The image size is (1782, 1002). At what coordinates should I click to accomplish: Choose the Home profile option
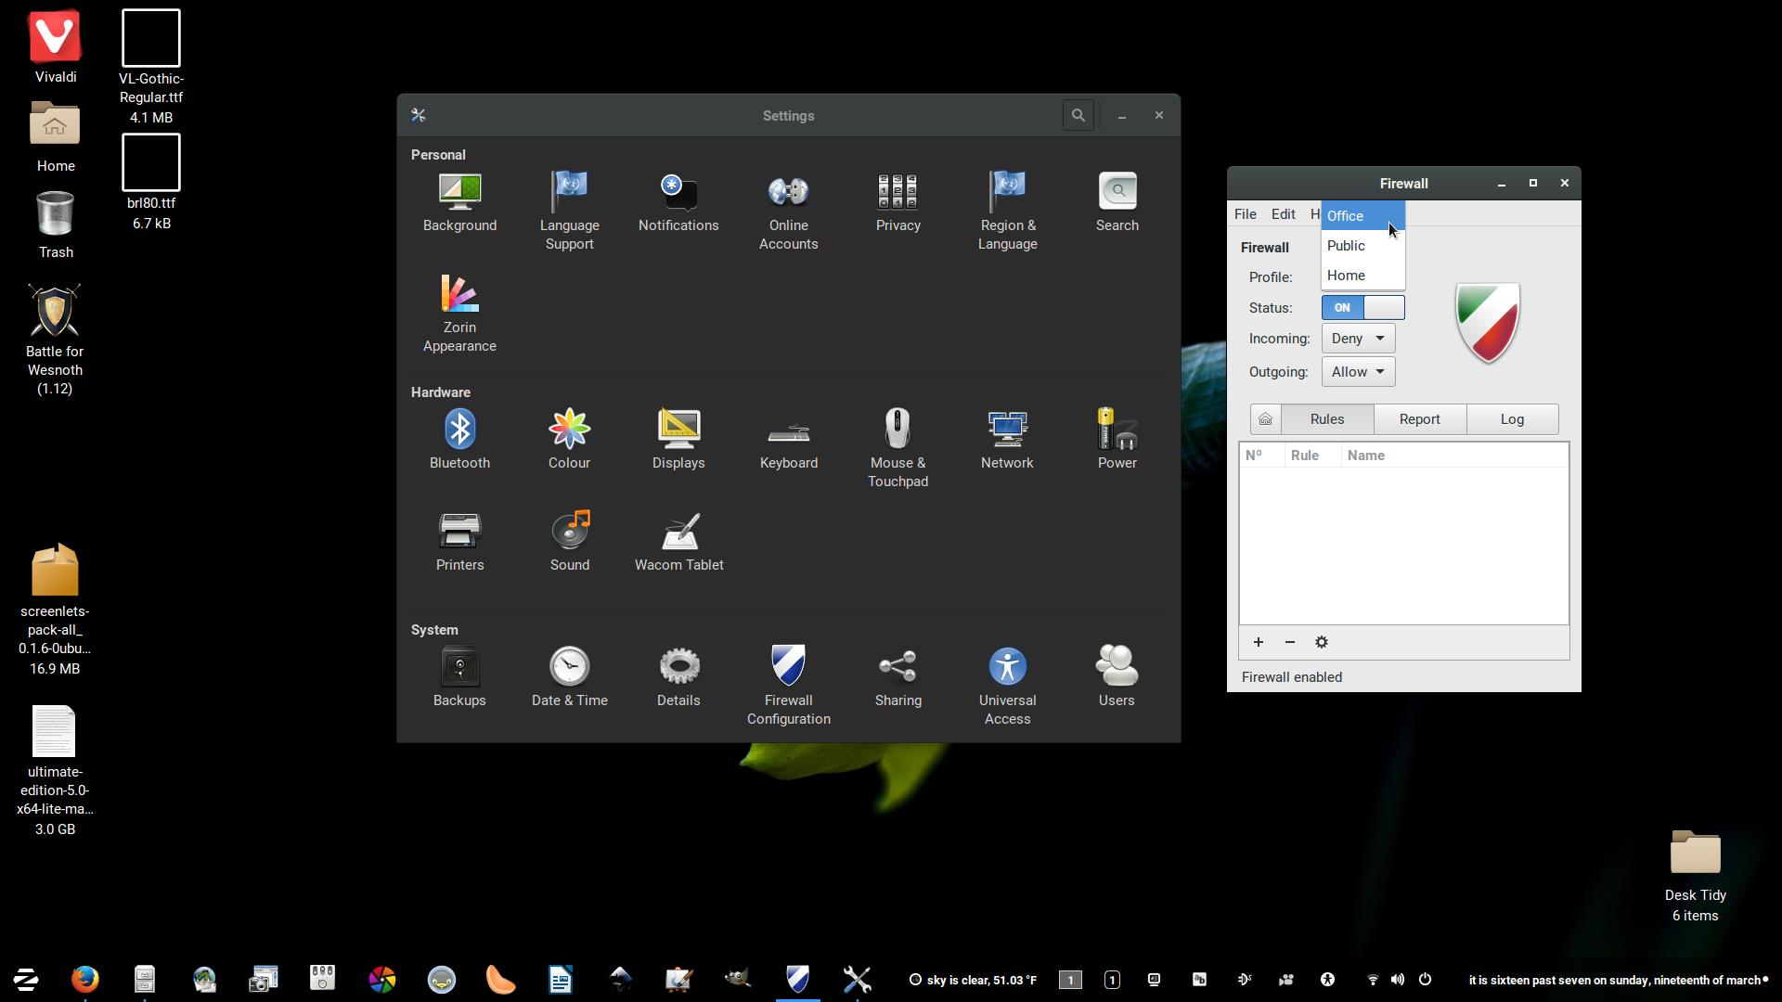pyautogui.click(x=1346, y=276)
